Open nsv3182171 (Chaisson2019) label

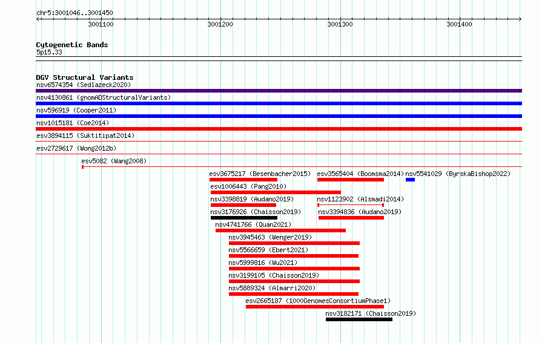tap(371, 313)
